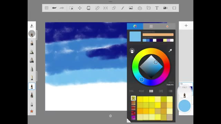The height and width of the screenshot is (124, 221).
Task: Tap the three dots above the toolbar
Action: (110, 2)
